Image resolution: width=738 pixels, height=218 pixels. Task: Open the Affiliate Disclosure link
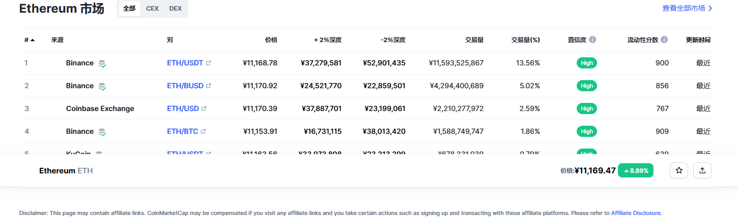coord(636,213)
